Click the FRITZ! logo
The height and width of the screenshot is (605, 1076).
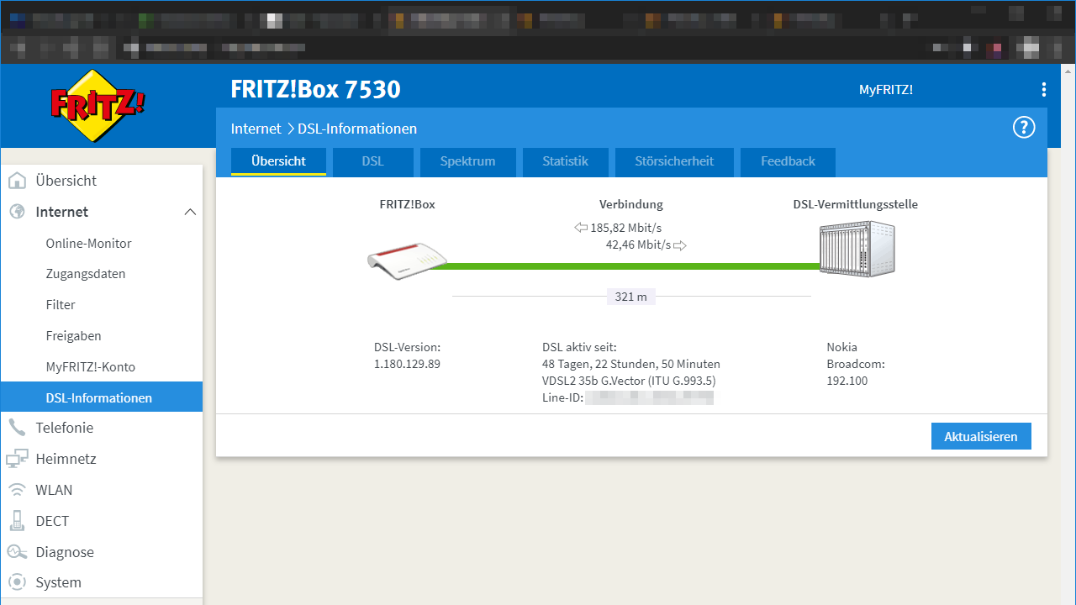pyautogui.click(x=98, y=105)
